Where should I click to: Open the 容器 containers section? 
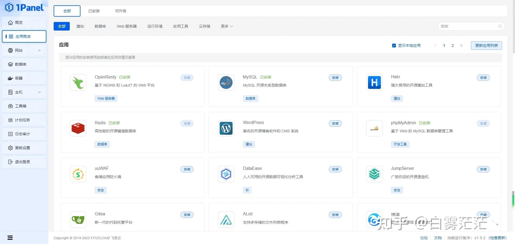[x=24, y=78]
